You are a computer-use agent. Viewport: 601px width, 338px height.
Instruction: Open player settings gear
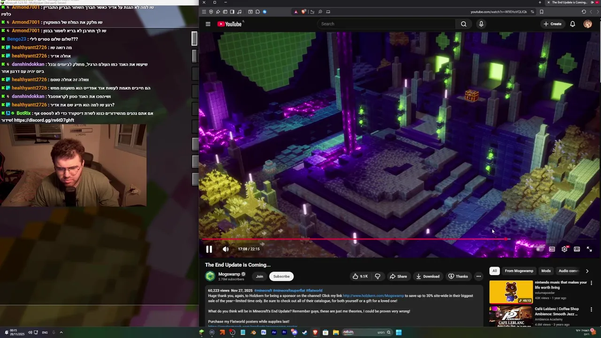tap(564, 249)
